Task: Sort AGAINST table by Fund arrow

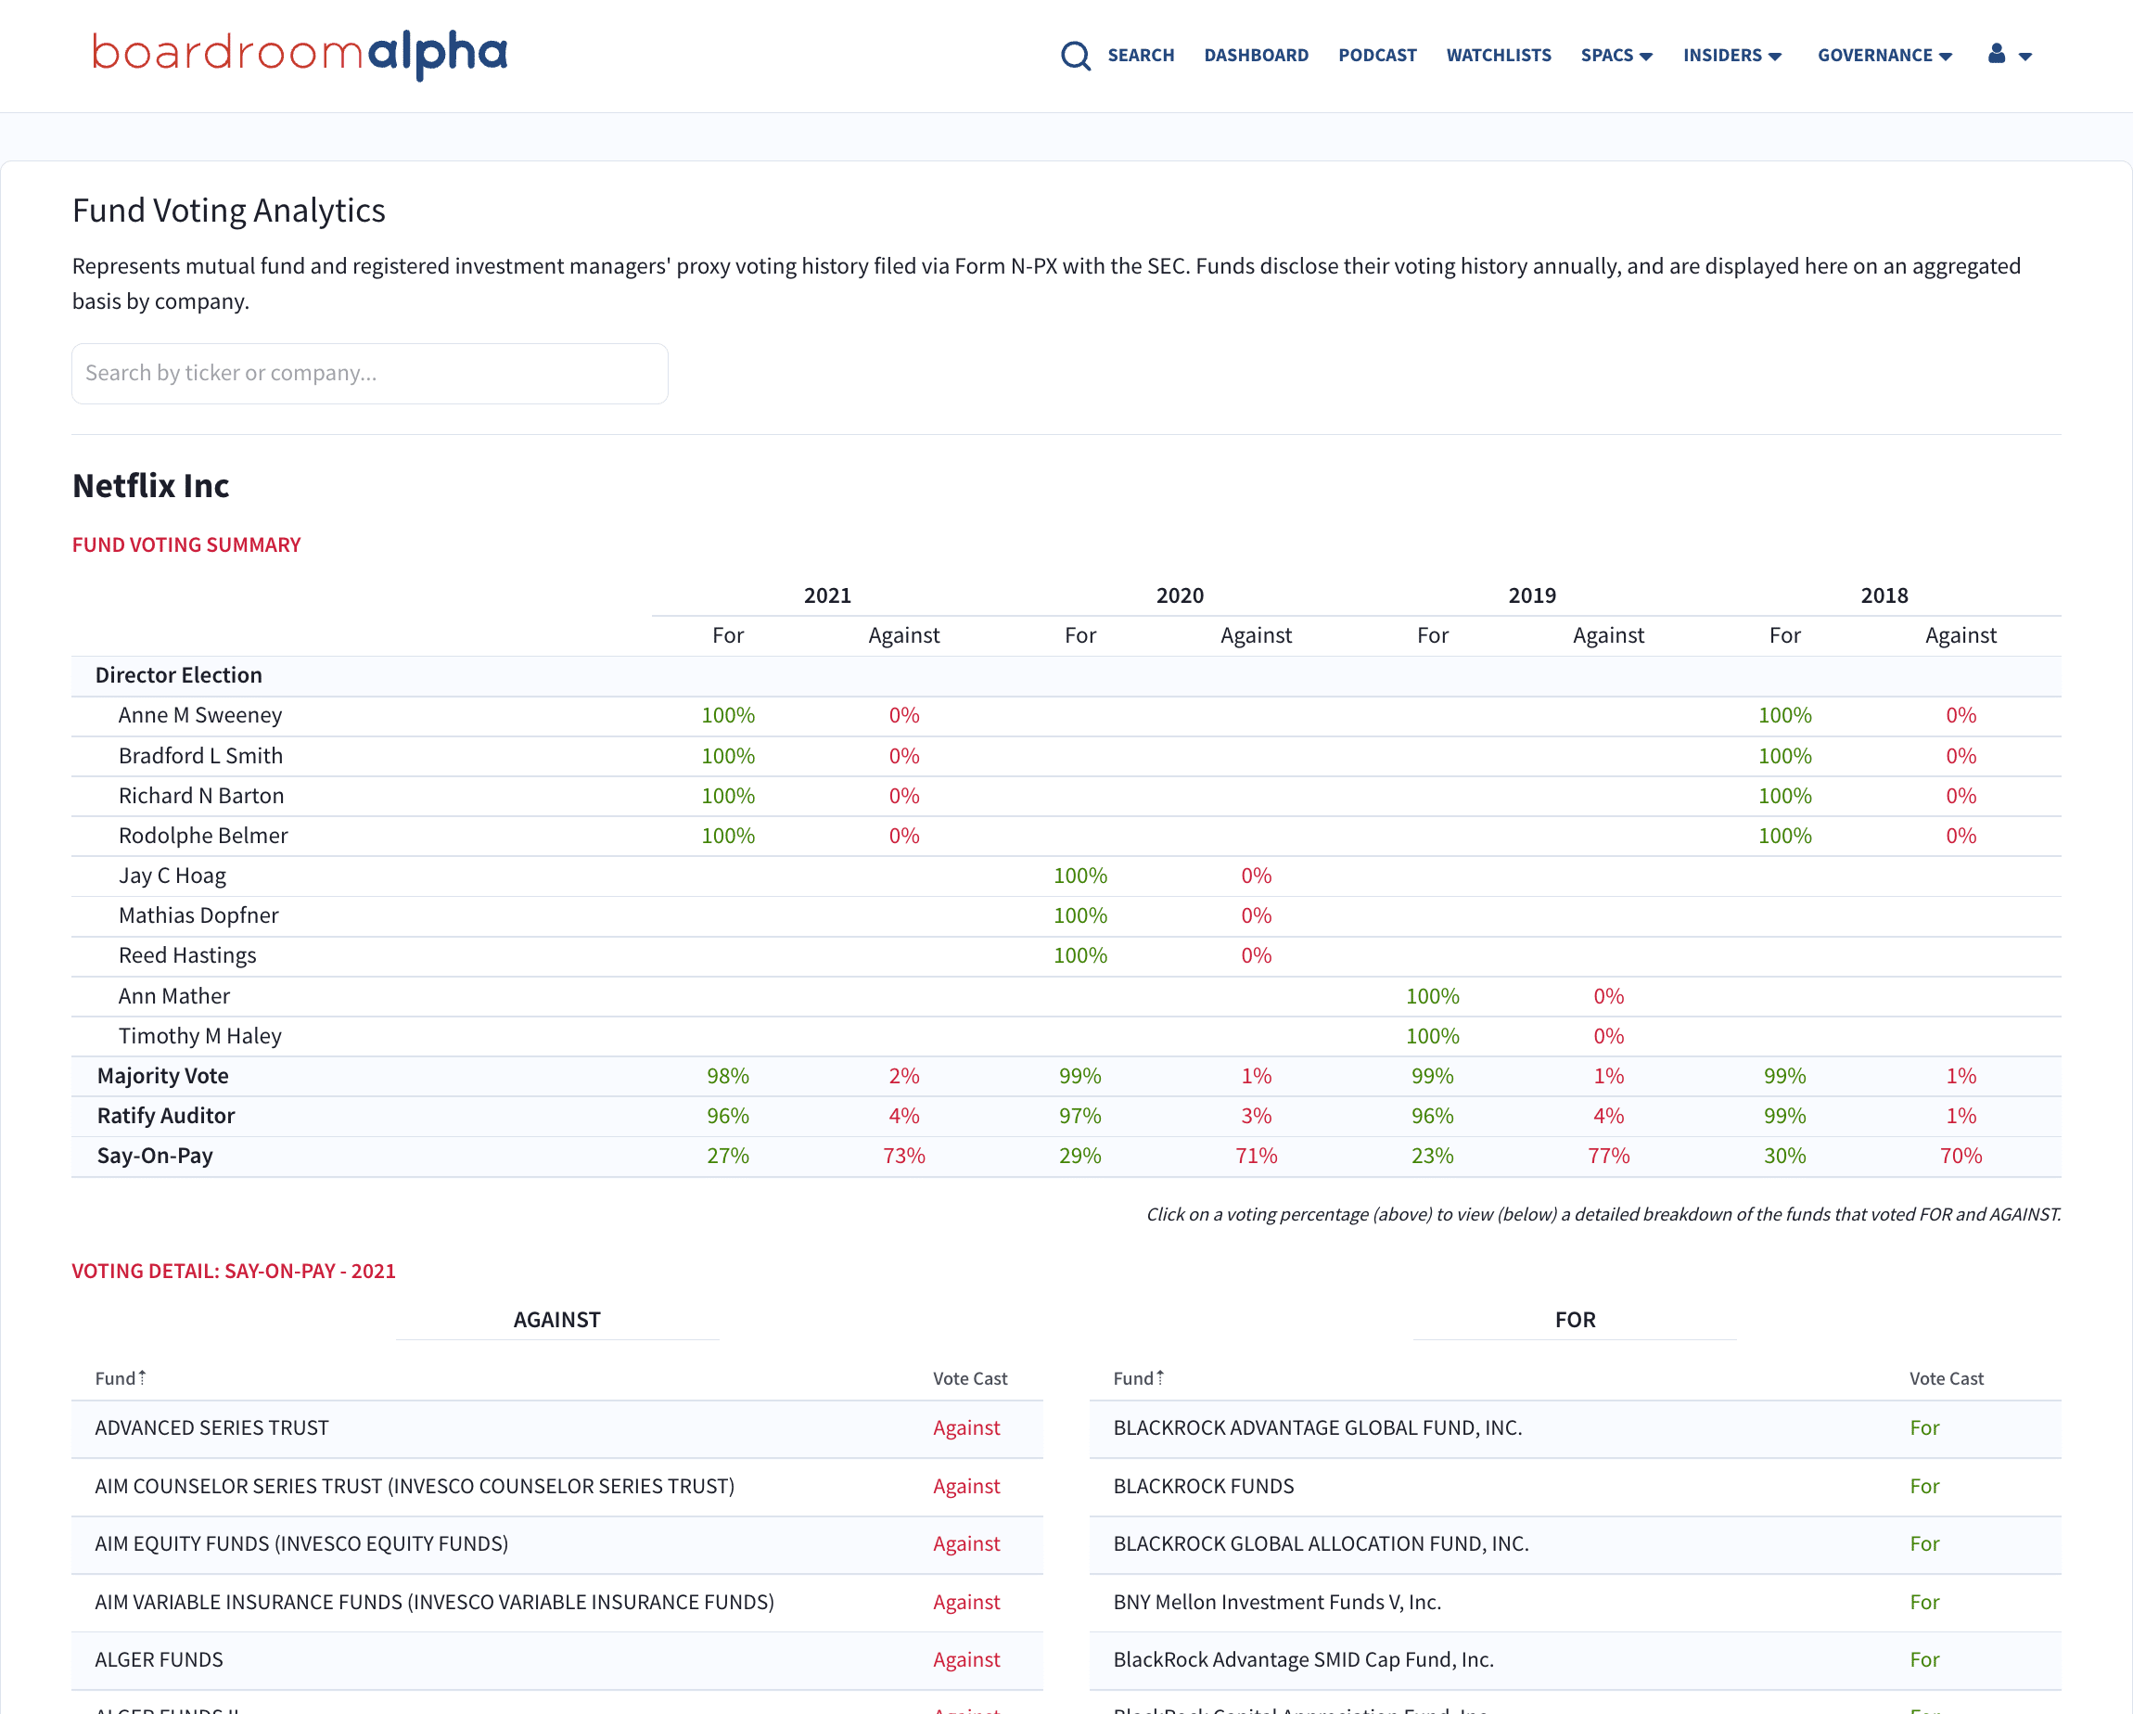Action: click(143, 1377)
